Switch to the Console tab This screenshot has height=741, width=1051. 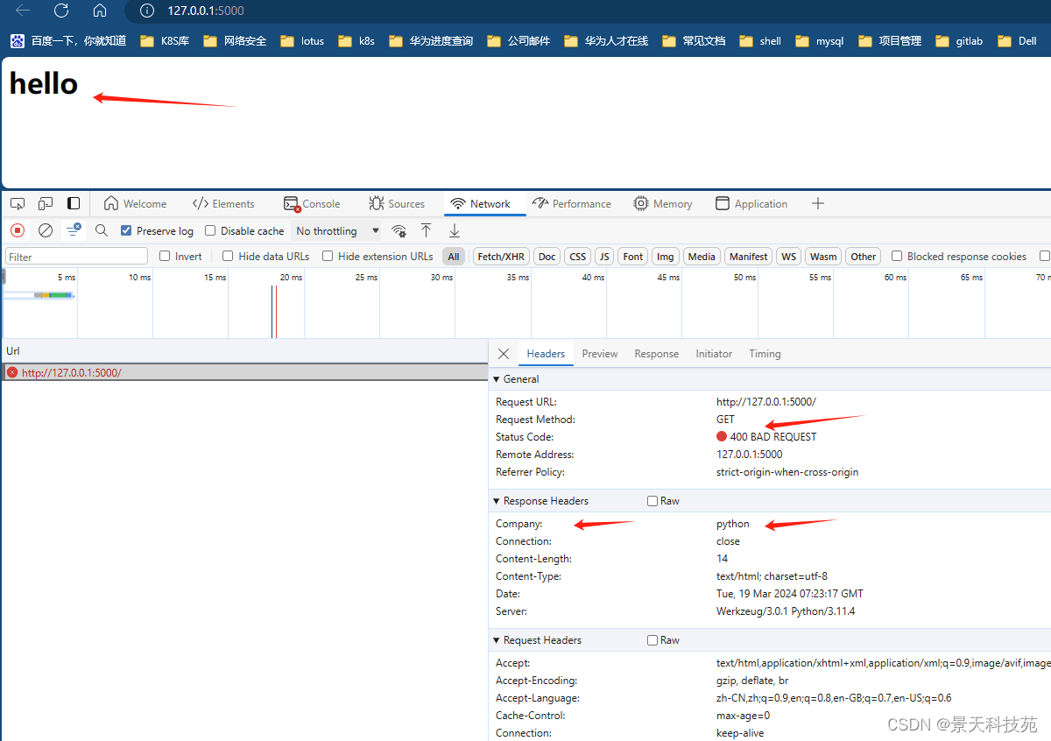pyautogui.click(x=312, y=203)
